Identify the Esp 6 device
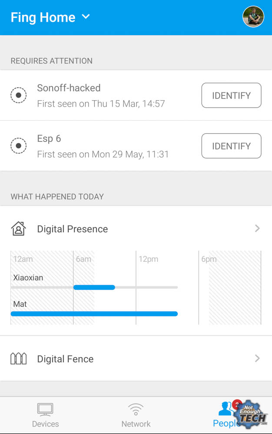Viewport: 272px width, 434px height. [x=231, y=146]
